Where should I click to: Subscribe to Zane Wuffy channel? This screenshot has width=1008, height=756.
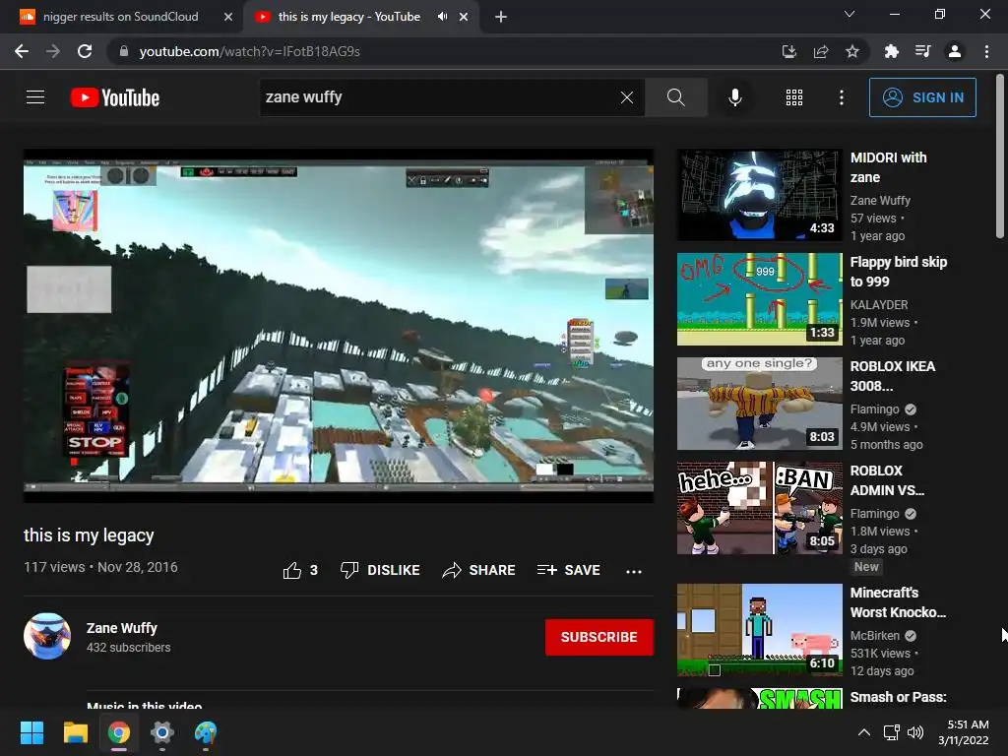pos(599,637)
